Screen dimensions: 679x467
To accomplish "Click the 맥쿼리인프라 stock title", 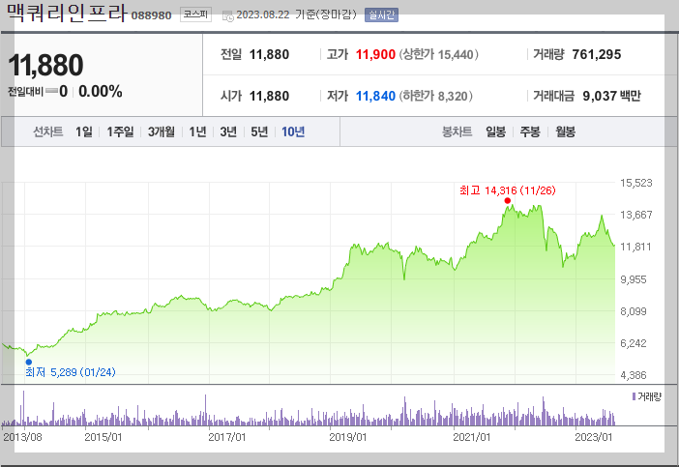I will pos(67,13).
